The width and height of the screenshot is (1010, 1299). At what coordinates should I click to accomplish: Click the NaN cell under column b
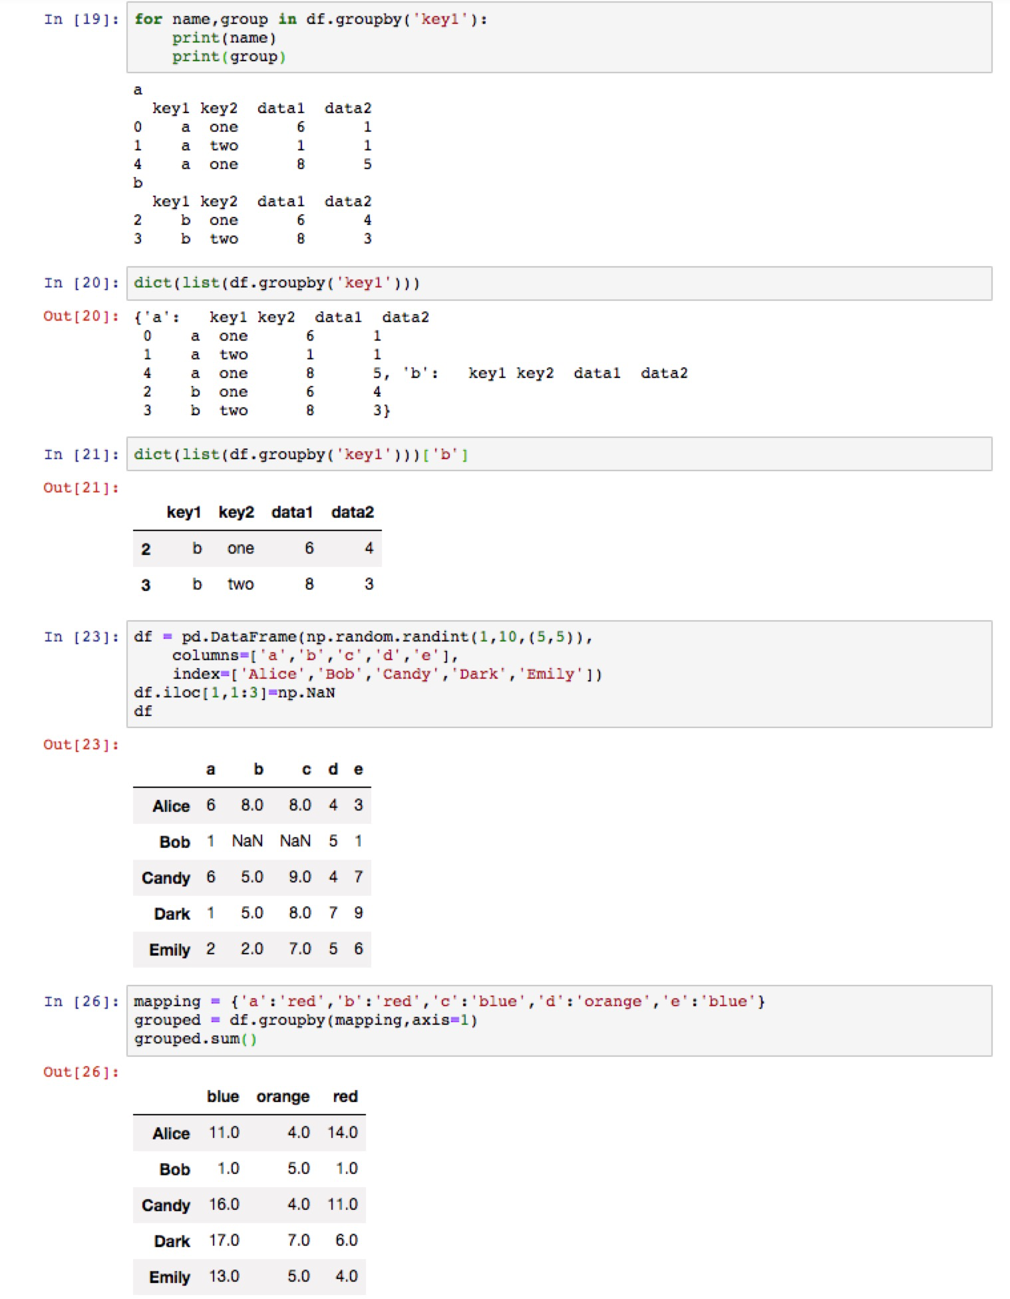pos(248,841)
